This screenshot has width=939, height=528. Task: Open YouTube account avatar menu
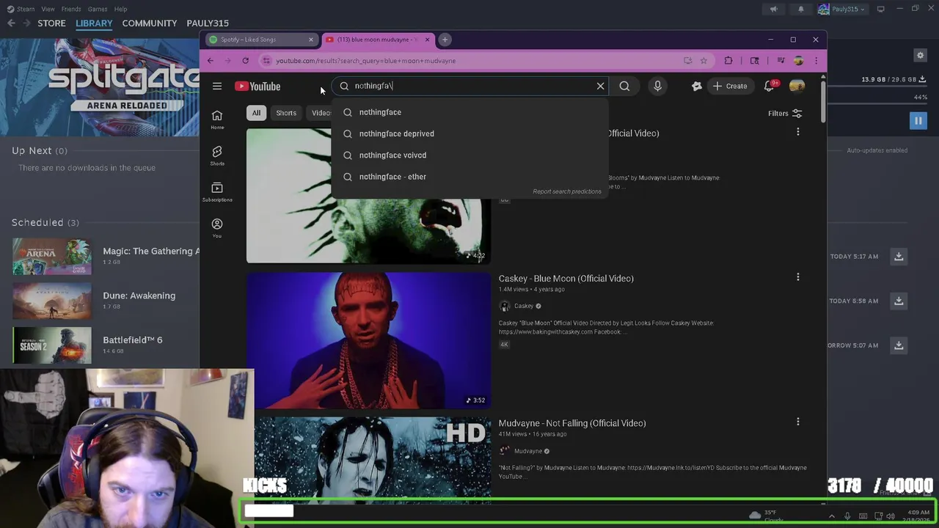point(797,86)
